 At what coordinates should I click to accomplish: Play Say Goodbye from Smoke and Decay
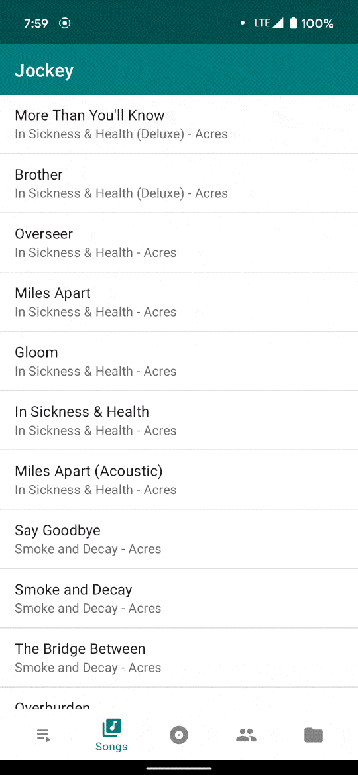(x=179, y=539)
